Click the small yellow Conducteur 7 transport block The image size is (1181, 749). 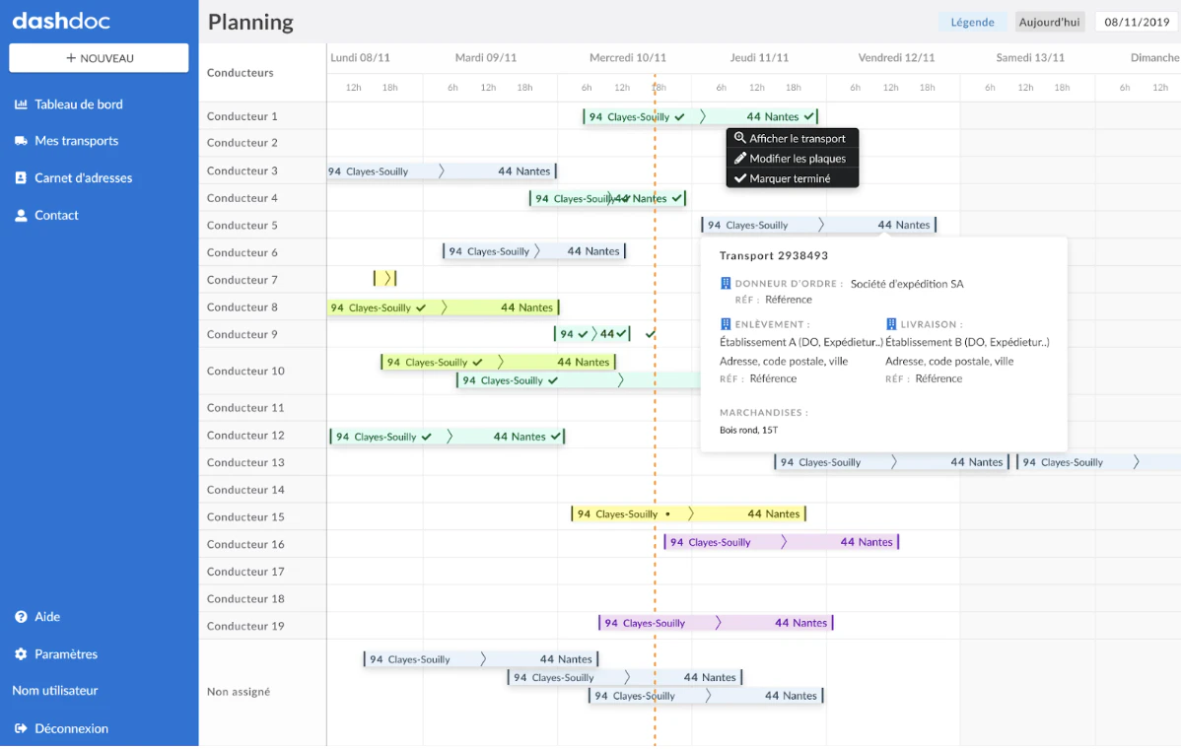[384, 279]
